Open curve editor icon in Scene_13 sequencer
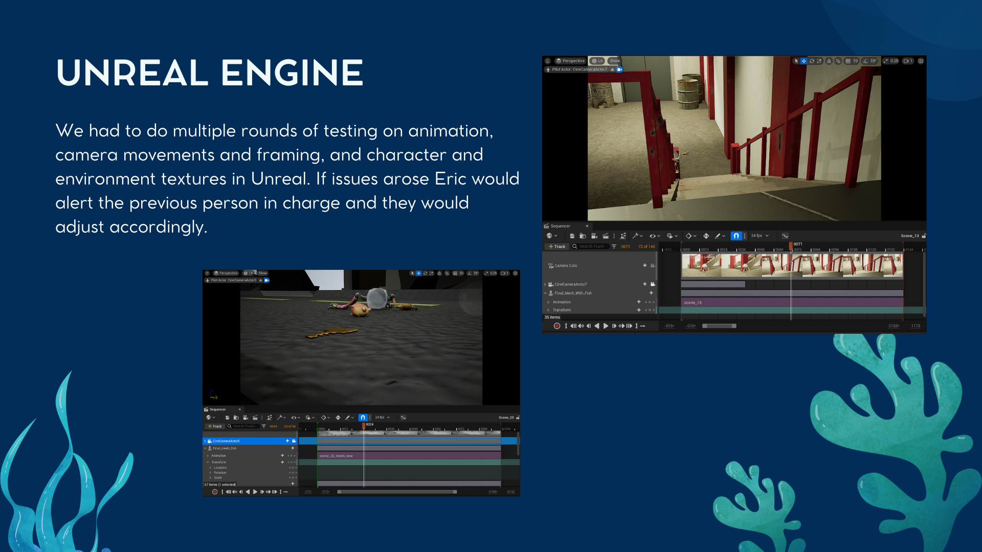 tap(785, 236)
